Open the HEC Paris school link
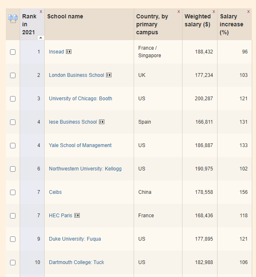Viewport: 256px width, 277px height. (x=61, y=216)
